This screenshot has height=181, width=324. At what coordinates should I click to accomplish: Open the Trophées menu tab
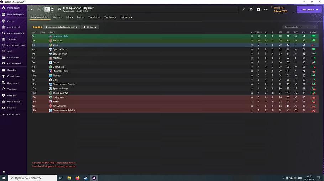click(x=110, y=17)
